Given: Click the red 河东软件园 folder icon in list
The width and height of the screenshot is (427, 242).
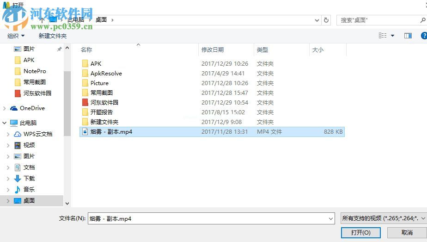Looking at the screenshot, I should (x=85, y=102).
